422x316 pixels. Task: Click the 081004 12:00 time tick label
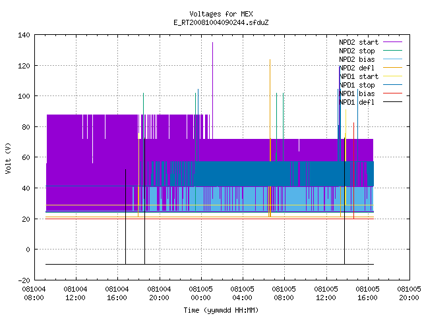click(76, 294)
